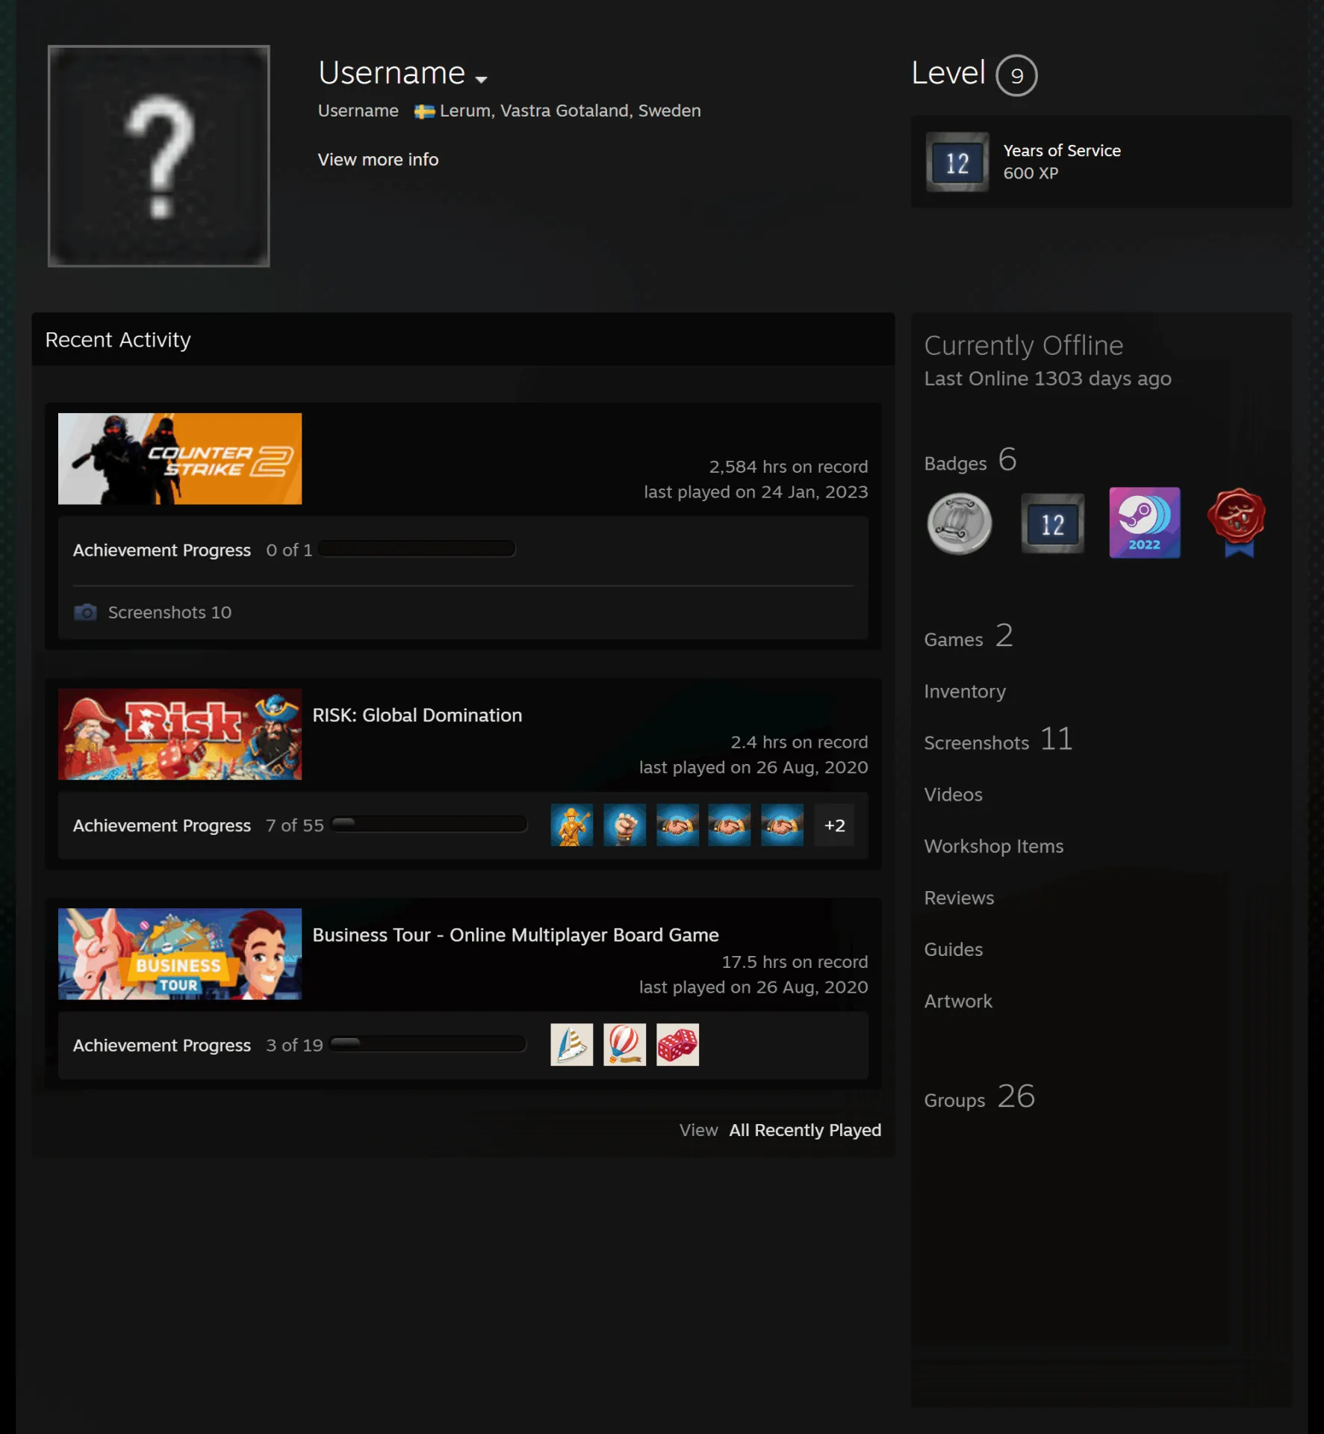The image size is (1324, 1434).
Task: Click the Swedish flag icon
Action: click(425, 111)
